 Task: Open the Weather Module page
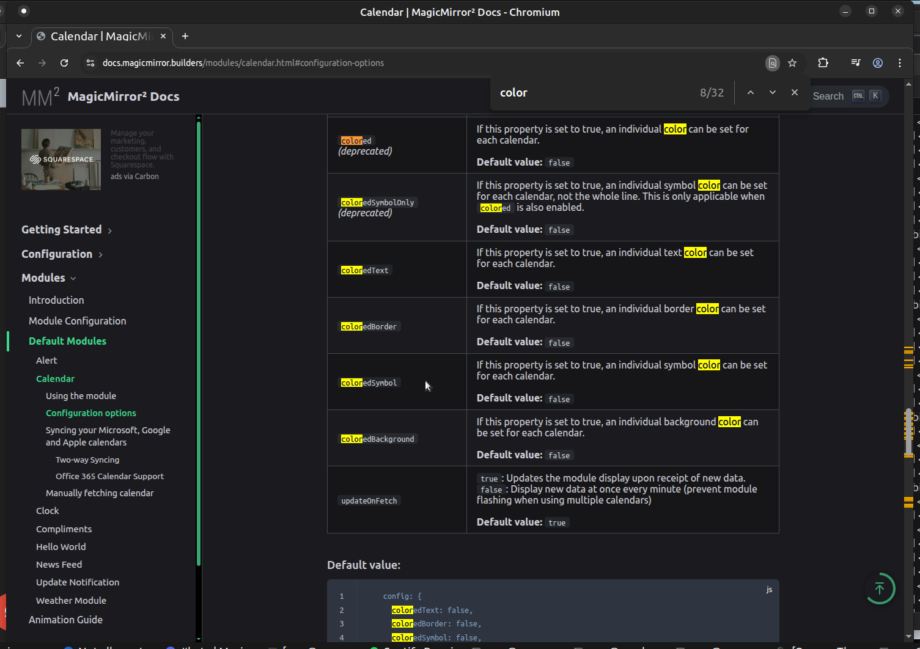71,601
